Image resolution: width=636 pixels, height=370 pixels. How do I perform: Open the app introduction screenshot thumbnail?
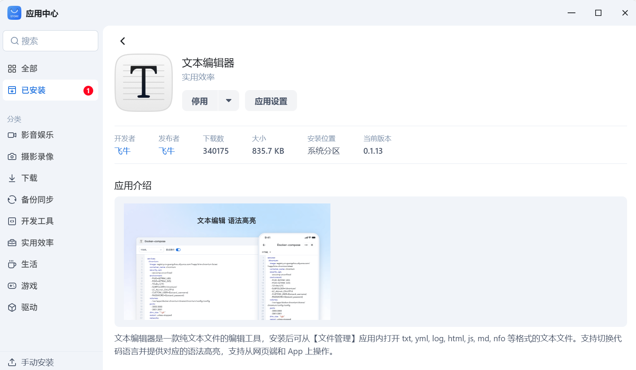tap(227, 262)
